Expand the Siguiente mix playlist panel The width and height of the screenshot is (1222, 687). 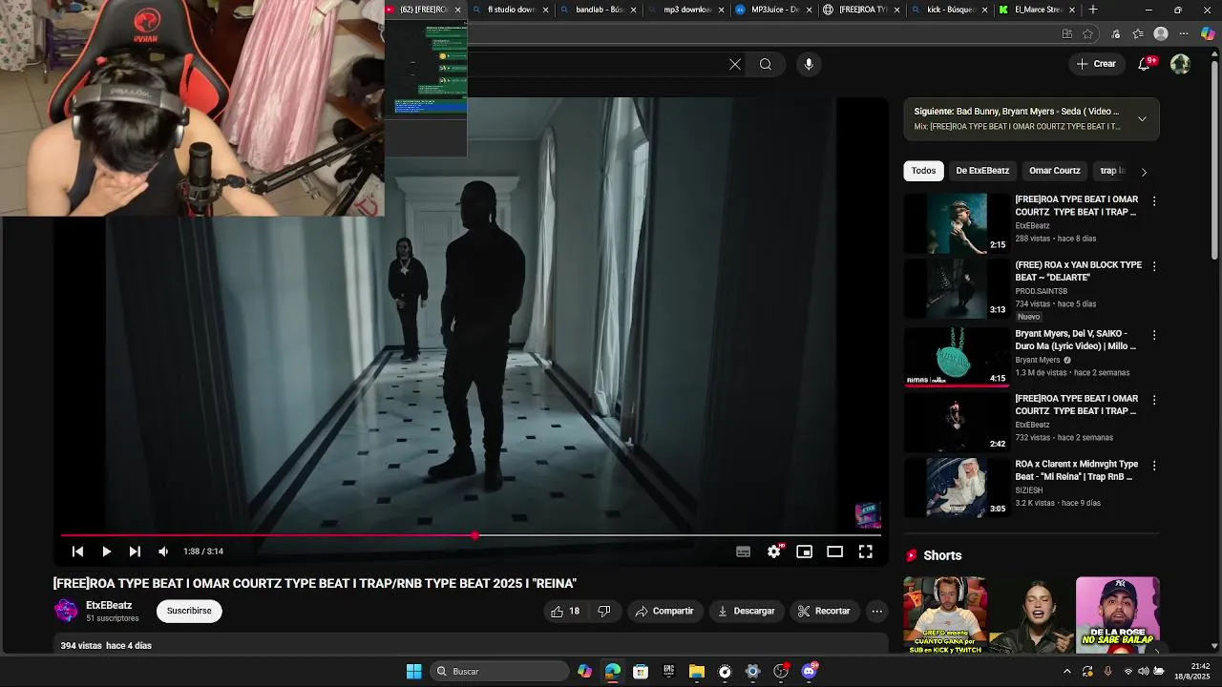[x=1142, y=119]
